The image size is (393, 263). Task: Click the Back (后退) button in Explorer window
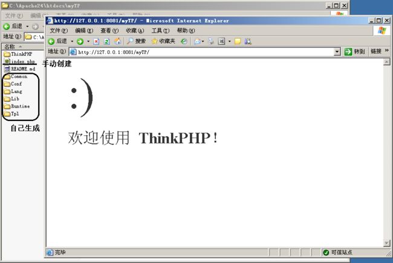click(x=13, y=26)
